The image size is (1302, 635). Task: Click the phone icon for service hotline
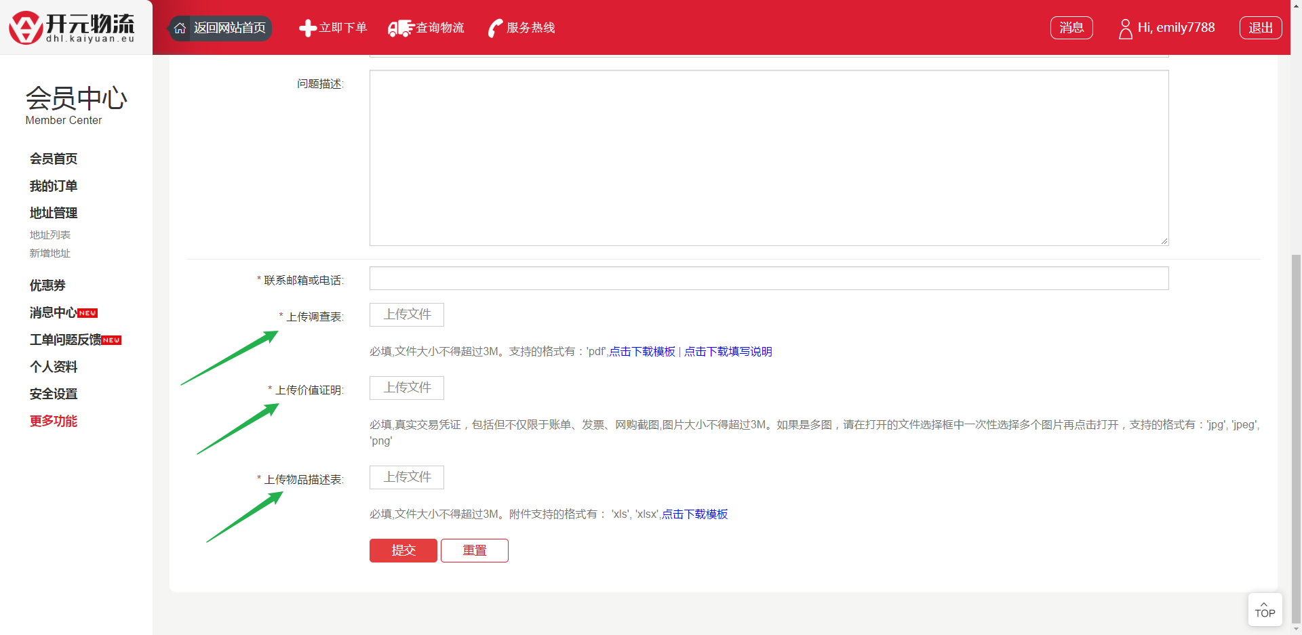[495, 28]
